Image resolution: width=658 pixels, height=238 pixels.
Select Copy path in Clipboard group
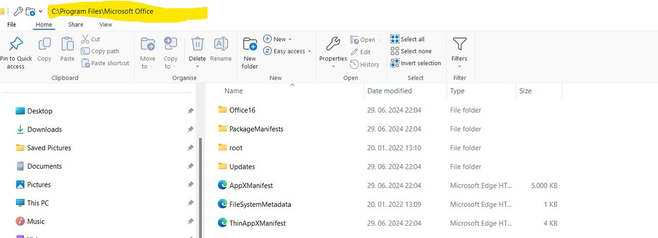[x=100, y=51]
